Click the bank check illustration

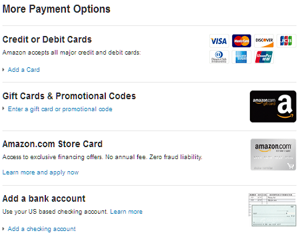pyautogui.click(x=273, y=210)
